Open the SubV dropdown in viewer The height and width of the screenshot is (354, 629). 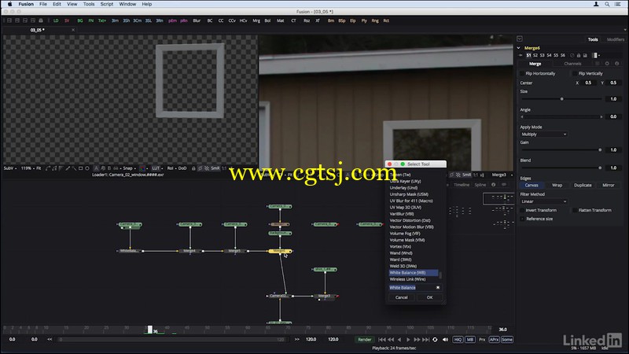[x=10, y=168]
